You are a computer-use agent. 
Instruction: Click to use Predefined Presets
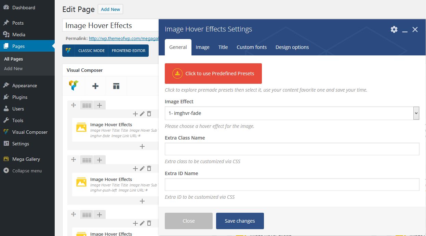pos(213,74)
